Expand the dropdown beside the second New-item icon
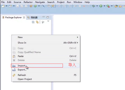125x90 pixels. [x=14, y=6]
